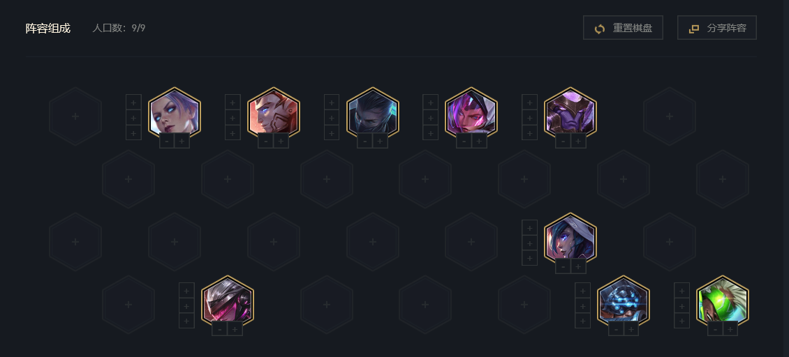Viewport: 789px width, 357px height.
Task: Click the minus under the silver-helmet pink-visor champion
Action: click(219, 329)
